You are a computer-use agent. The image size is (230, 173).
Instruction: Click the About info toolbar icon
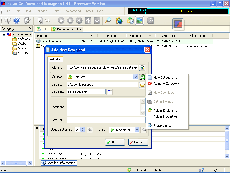click(8, 20)
